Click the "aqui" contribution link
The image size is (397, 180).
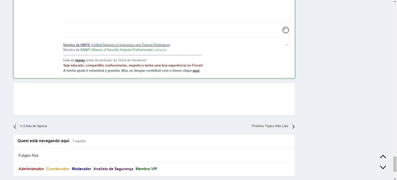tap(196, 71)
